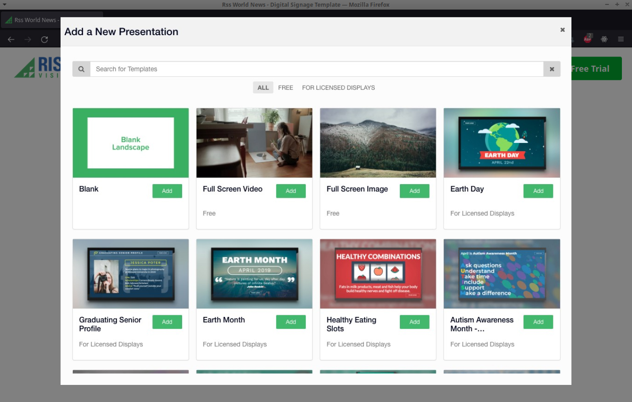Image resolution: width=632 pixels, height=402 pixels.
Task: Click the browser back arrow
Action: pos(11,39)
